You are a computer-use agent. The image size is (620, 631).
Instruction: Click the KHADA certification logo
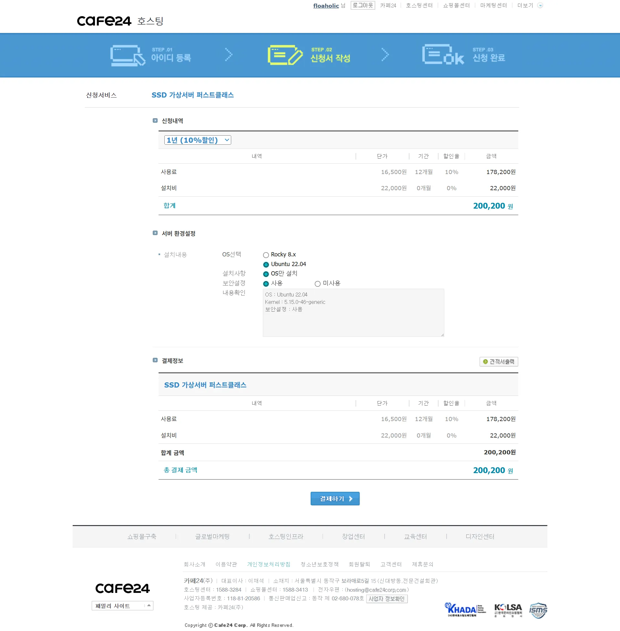tap(465, 609)
